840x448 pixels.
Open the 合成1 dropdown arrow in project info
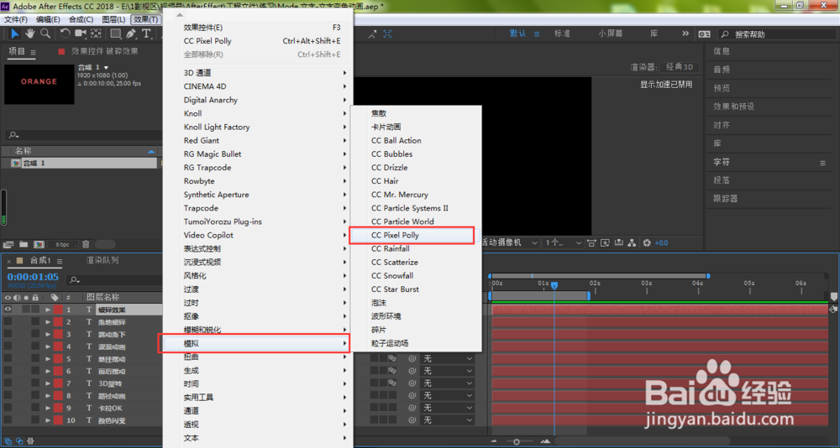tap(107, 67)
